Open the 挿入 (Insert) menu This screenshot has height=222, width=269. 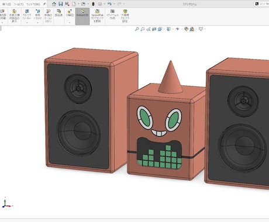(6, 4)
